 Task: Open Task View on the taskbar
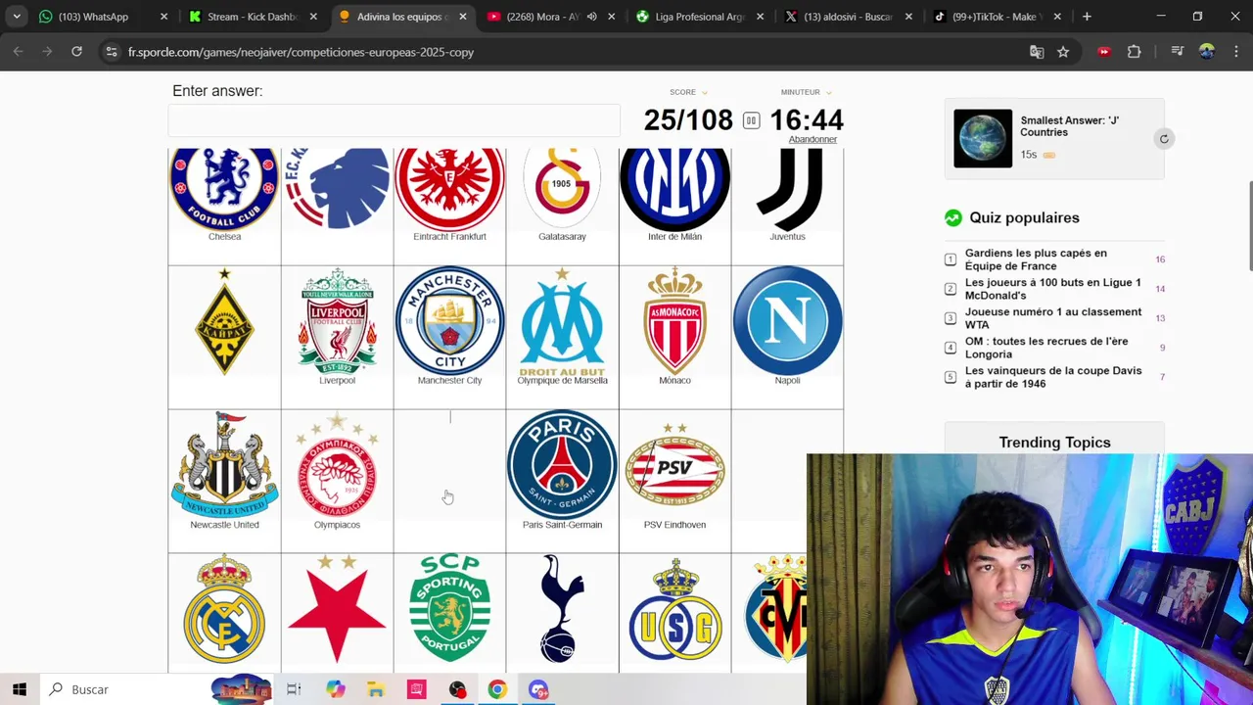coord(293,689)
